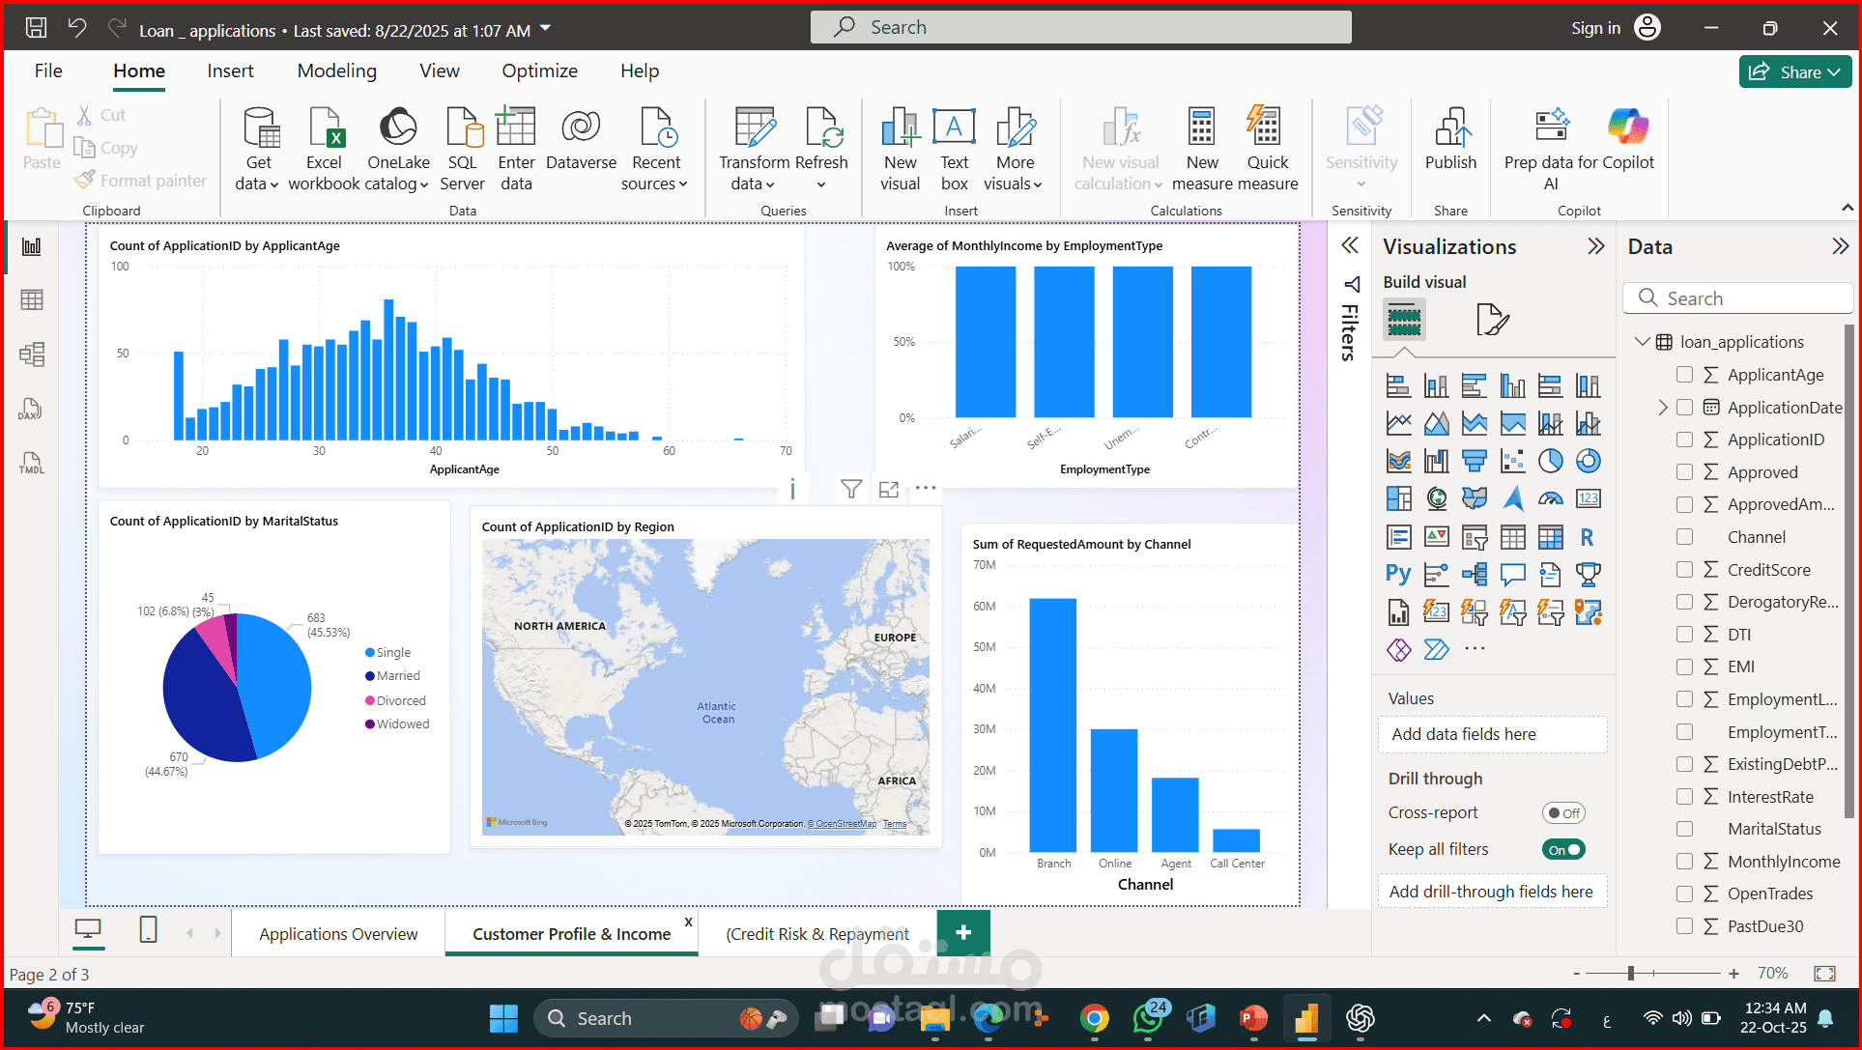This screenshot has height=1050, width=1862.
Task: Click the focus mode icon above the map visual
Action: point(889,490)
